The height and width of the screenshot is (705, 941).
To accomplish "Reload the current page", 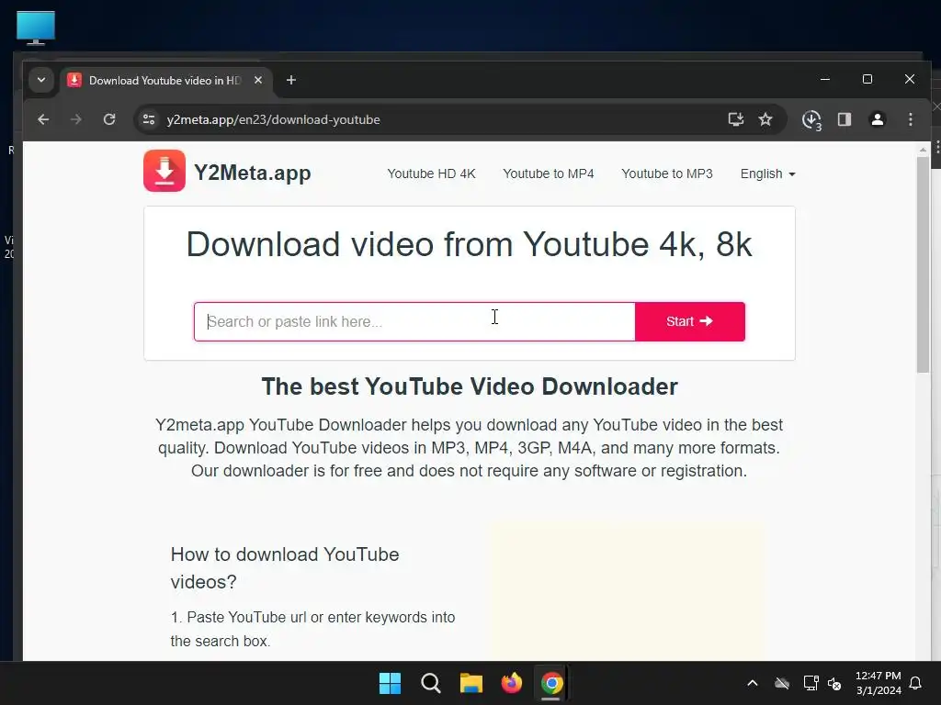I will [109, 119].
